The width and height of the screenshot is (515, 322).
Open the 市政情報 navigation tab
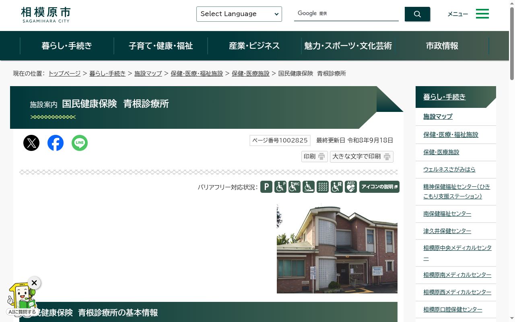point(442,46)
